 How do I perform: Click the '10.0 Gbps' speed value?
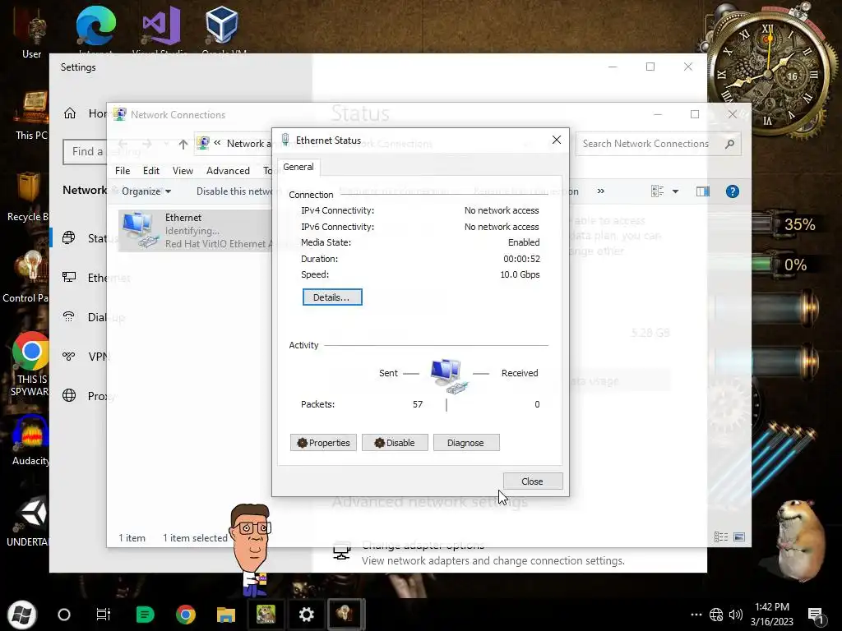520,274
